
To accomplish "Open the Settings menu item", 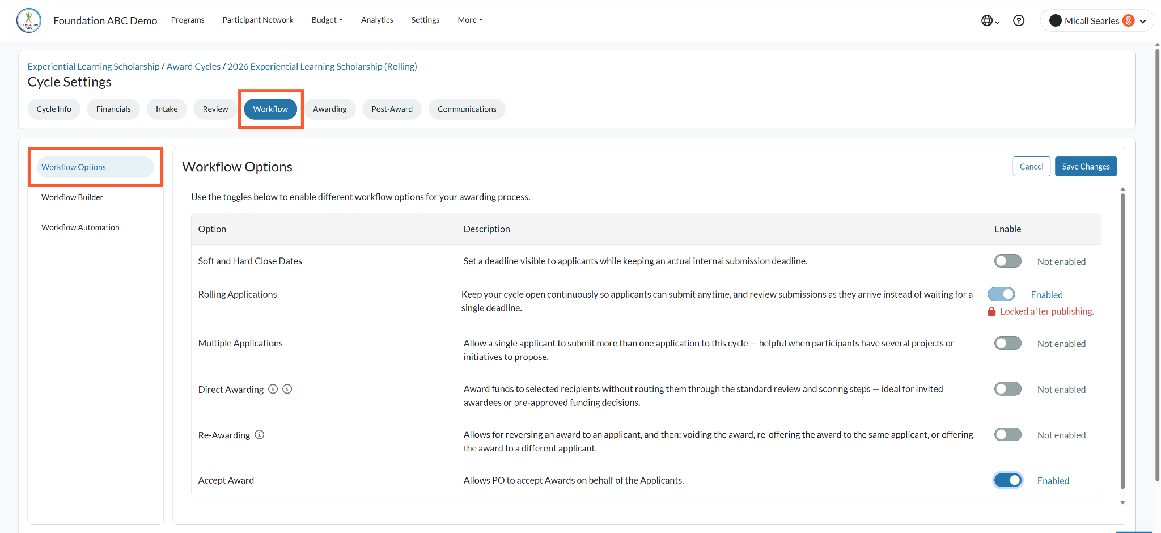I will pos(425,20).
